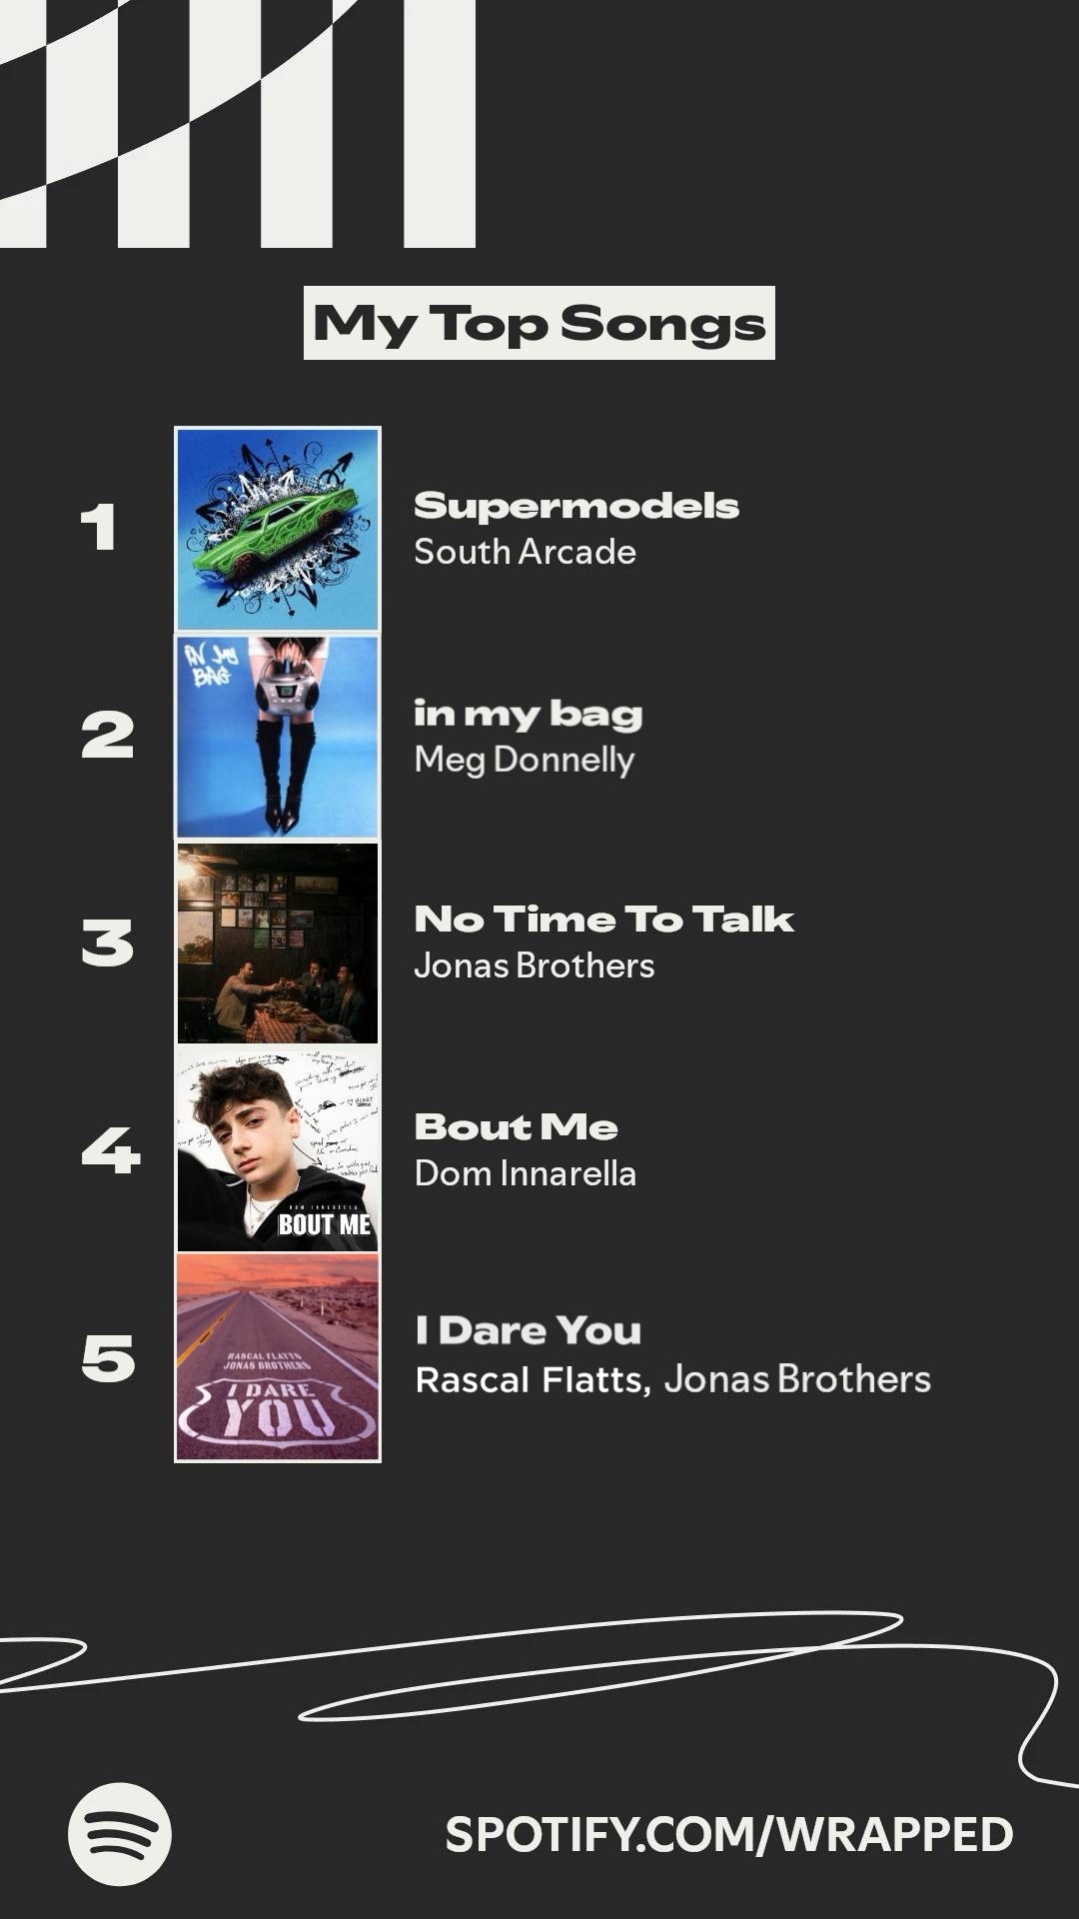Select the No Time To Talk title
The image size is (1079, 1919).
tap(603, 920)
